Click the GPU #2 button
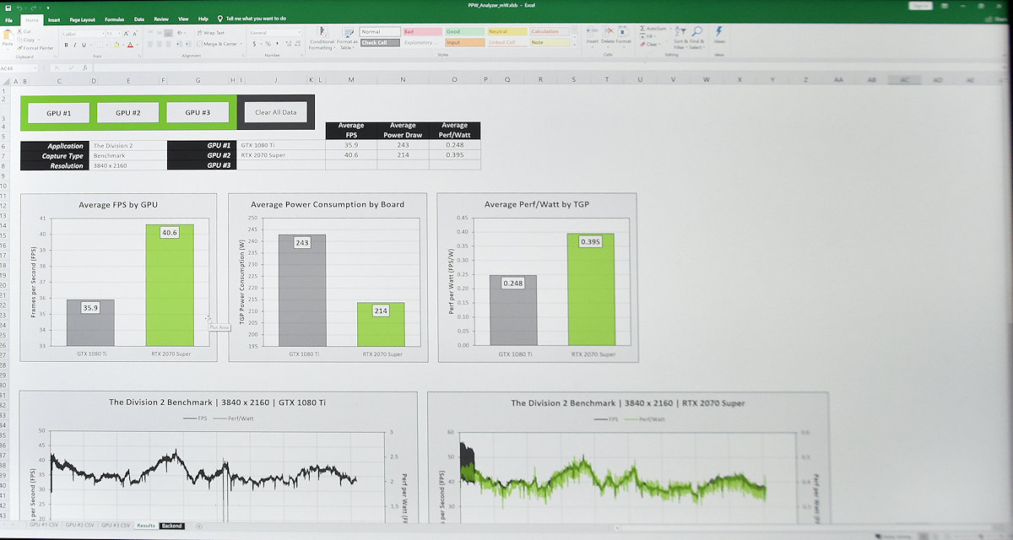Viewport: 1013px width, 540px height. point(127,112)
